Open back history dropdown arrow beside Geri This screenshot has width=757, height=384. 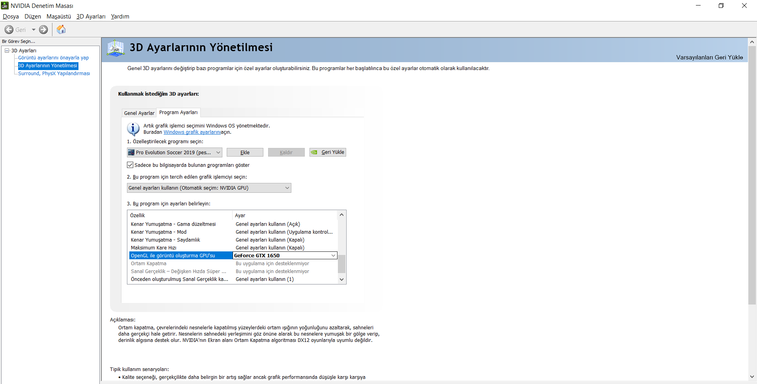coord(34,30)
